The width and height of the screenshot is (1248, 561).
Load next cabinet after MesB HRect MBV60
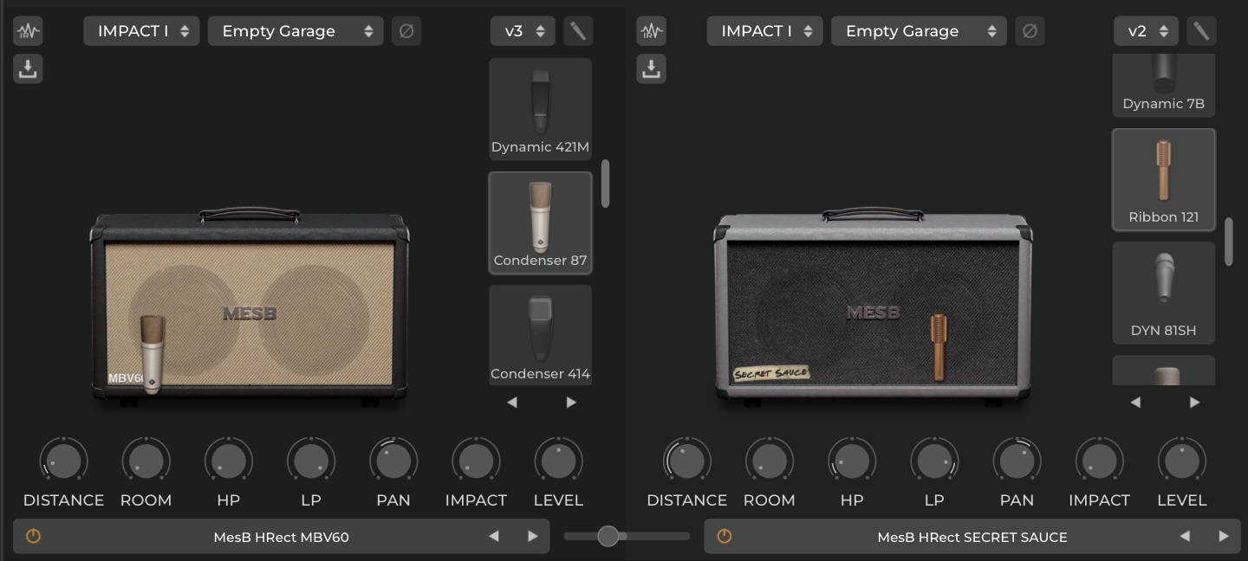(x=532, y=537)
